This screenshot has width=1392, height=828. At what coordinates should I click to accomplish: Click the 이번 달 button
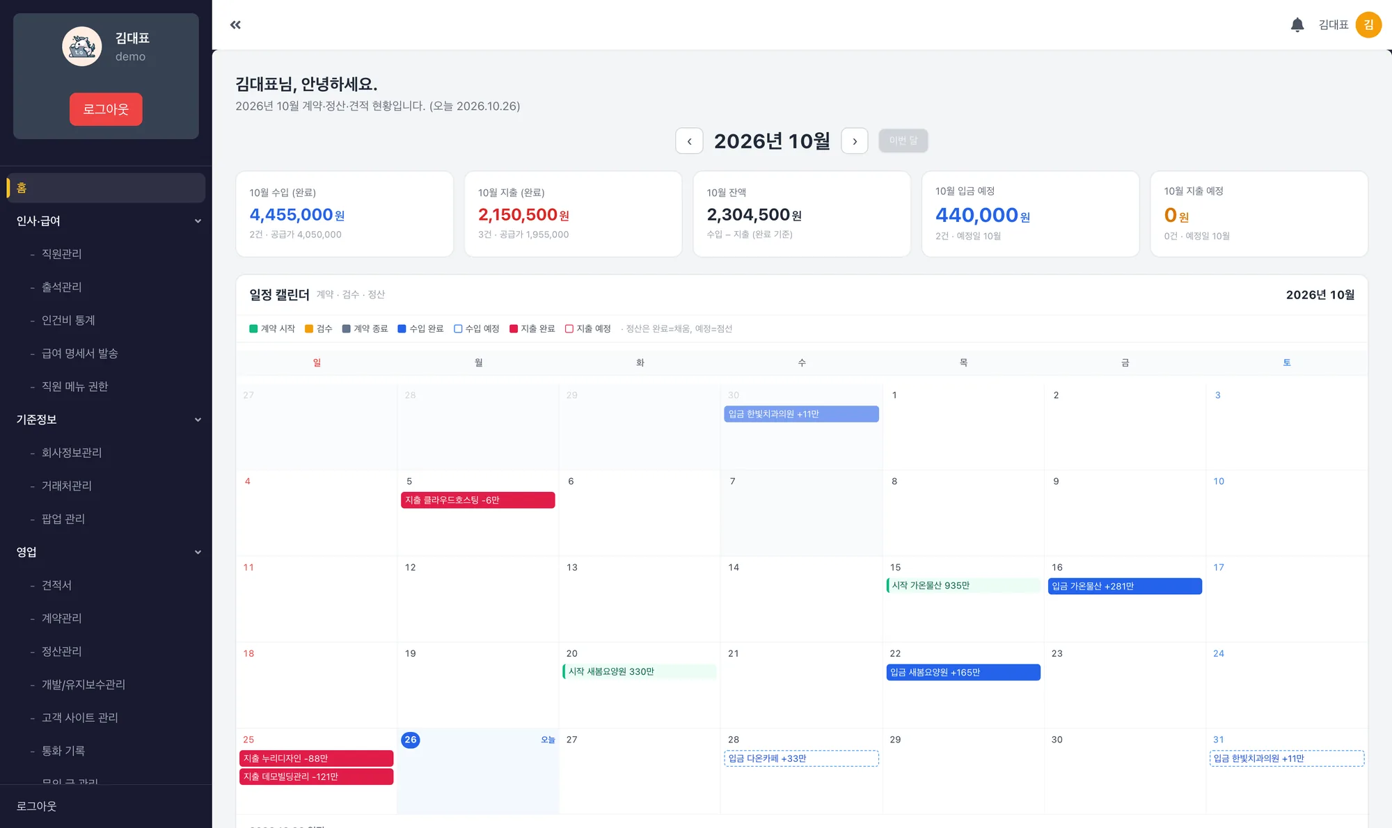(x=903, y=141)
